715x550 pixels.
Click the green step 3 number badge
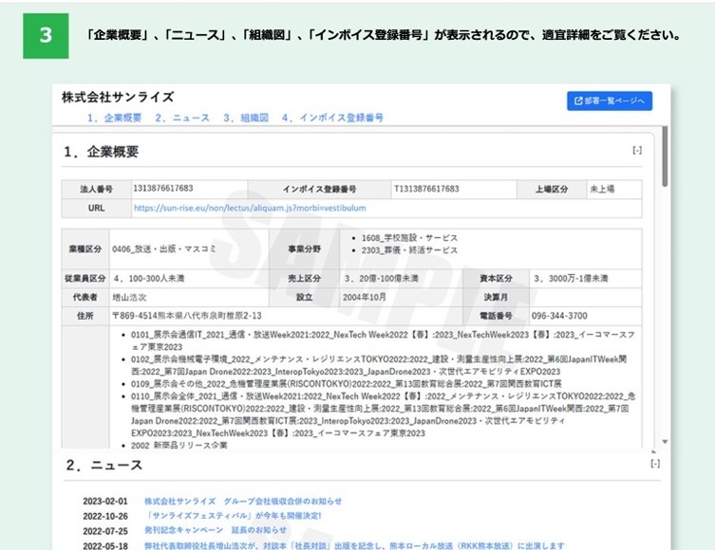pyautogui.click(x=46, y=36)
